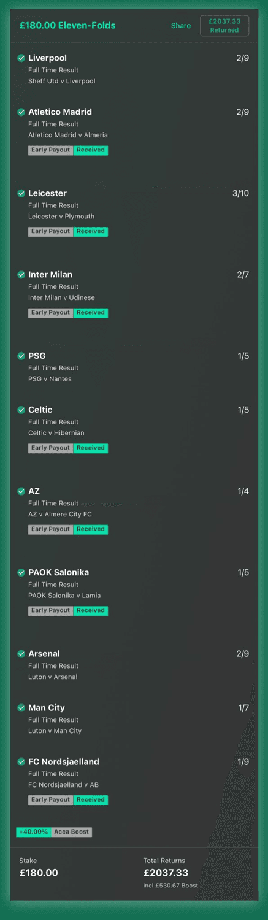Tap the Received badge under Leicester

[x=91, y=232]
